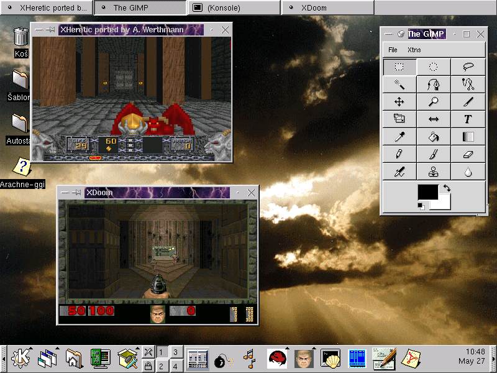The height and width of the screenshot is (373, 497).
Task: Choose the Free Select lasso tool
Action: coord(468,67)
